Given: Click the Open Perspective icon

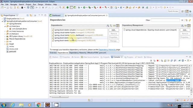Looking at the screenshot, I should [x=183, y=11].
